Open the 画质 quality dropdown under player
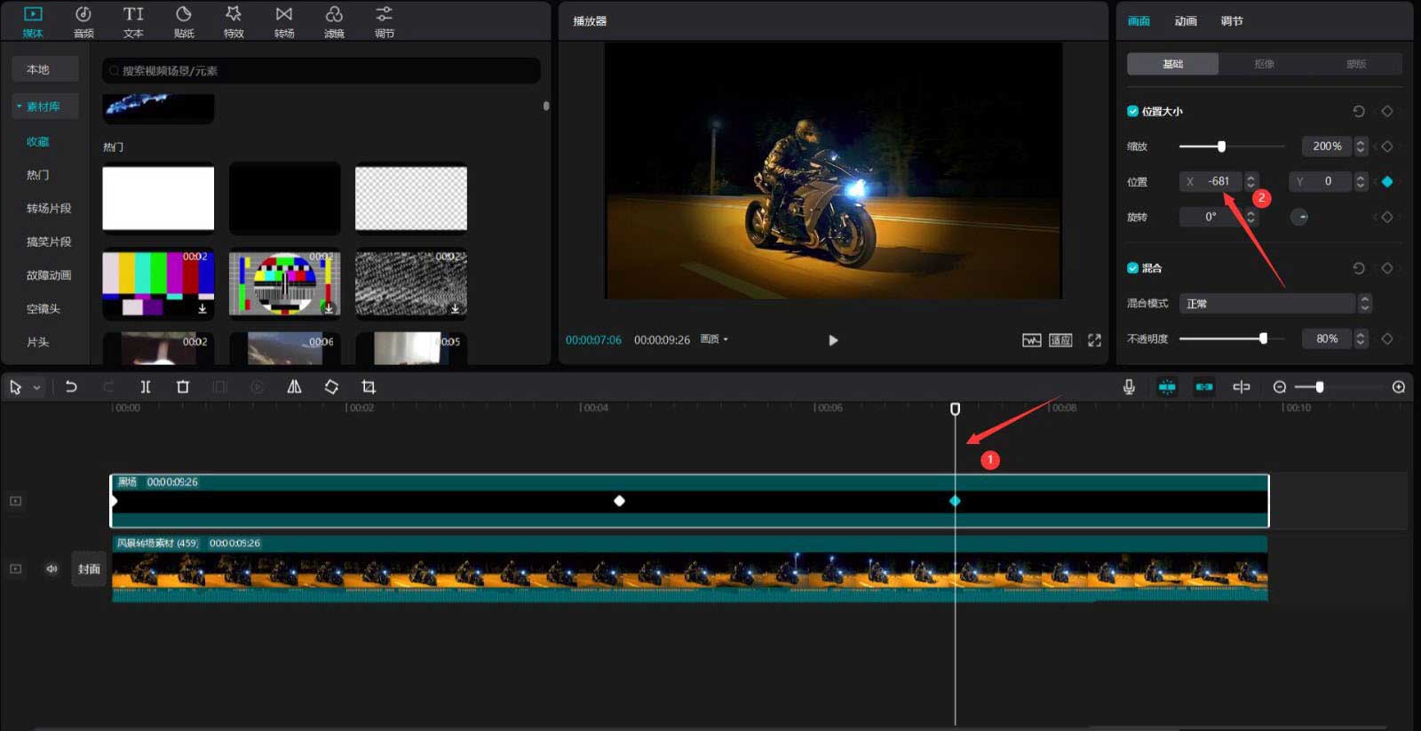This screenshot has height=731, width=1421. [714, 339]
